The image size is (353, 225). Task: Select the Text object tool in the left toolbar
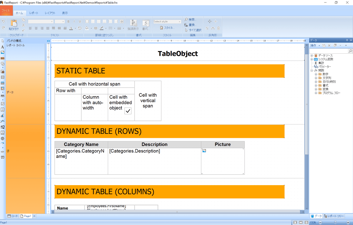(x=2, y=47)
